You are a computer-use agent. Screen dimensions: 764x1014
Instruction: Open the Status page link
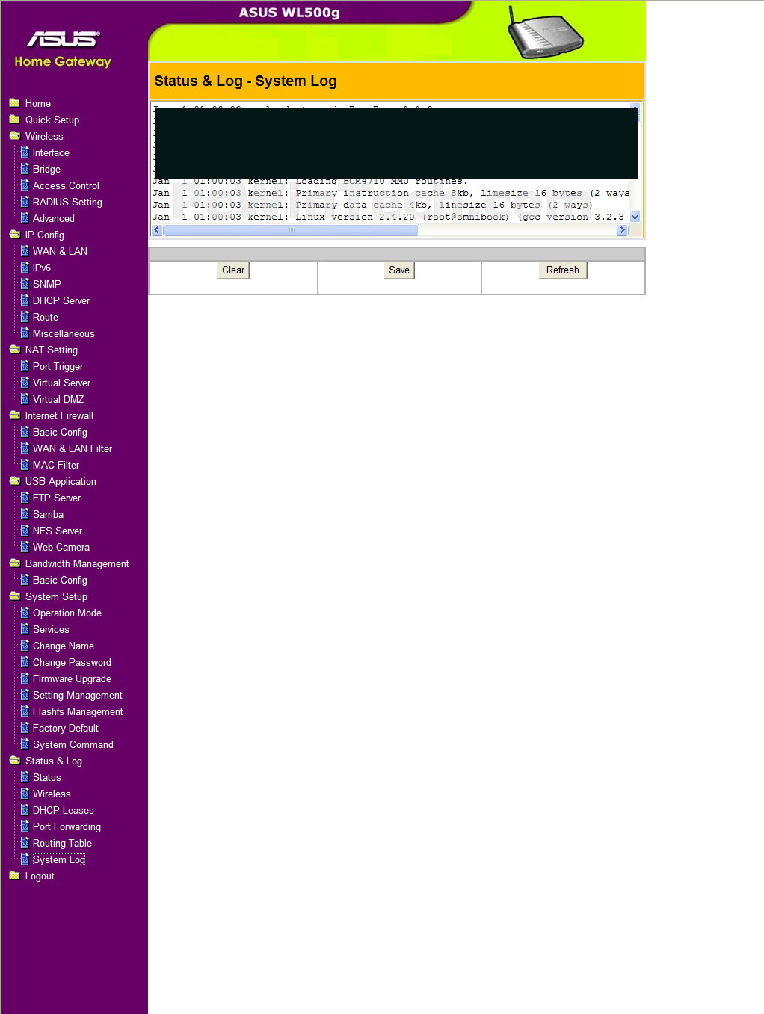click(x=47, y=777)
